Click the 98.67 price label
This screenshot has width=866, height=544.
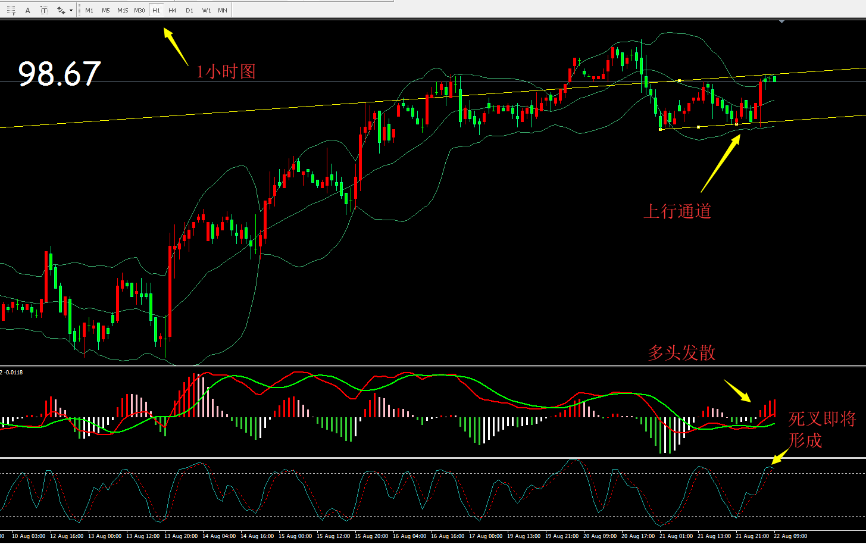click(60, 74)
